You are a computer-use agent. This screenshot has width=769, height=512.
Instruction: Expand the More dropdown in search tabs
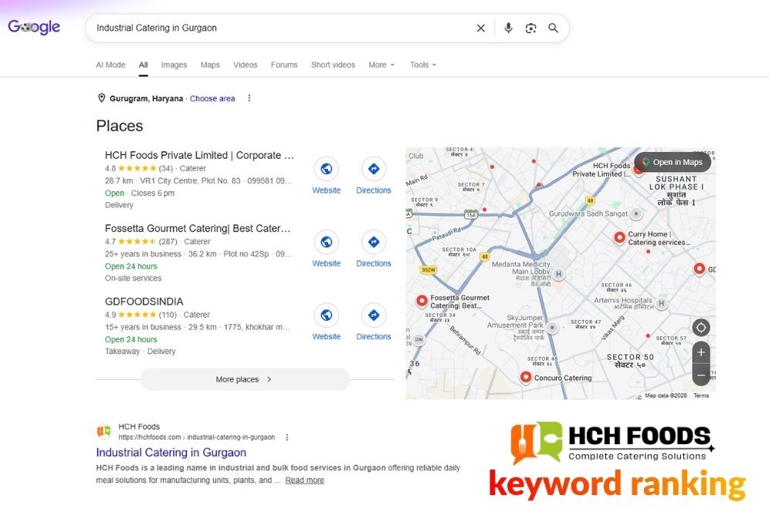tap(381, 65)
